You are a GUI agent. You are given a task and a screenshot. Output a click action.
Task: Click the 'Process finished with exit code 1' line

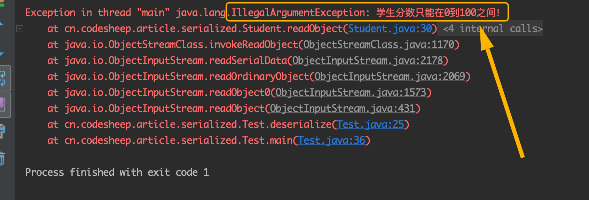click(117, 172)
